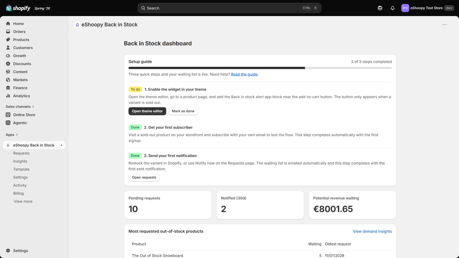Click the 2 of 3 steps completed text
This screenshot has width=459, height=258.
point(371,62)
